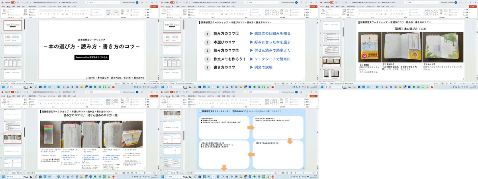This screenshot has width=478, height=179.
Task: Select slide 4 thumbnail in title-slide window
Action: point(13,62)
